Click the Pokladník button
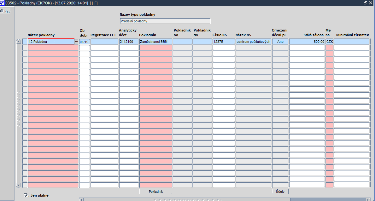 156,192
